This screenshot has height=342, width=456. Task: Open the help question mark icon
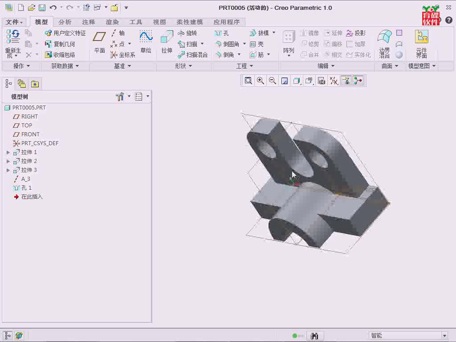pyautogui.click(x=449, y=20)
